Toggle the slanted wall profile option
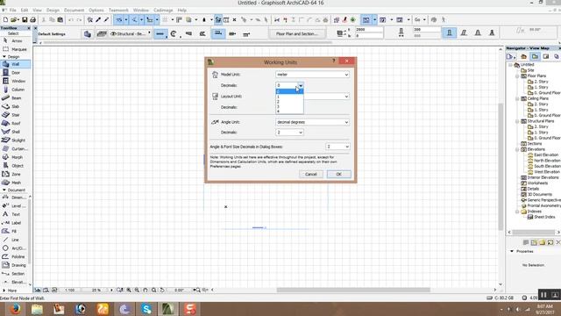The height and width of the screenshot is (316, 561). tap(464, 33)
